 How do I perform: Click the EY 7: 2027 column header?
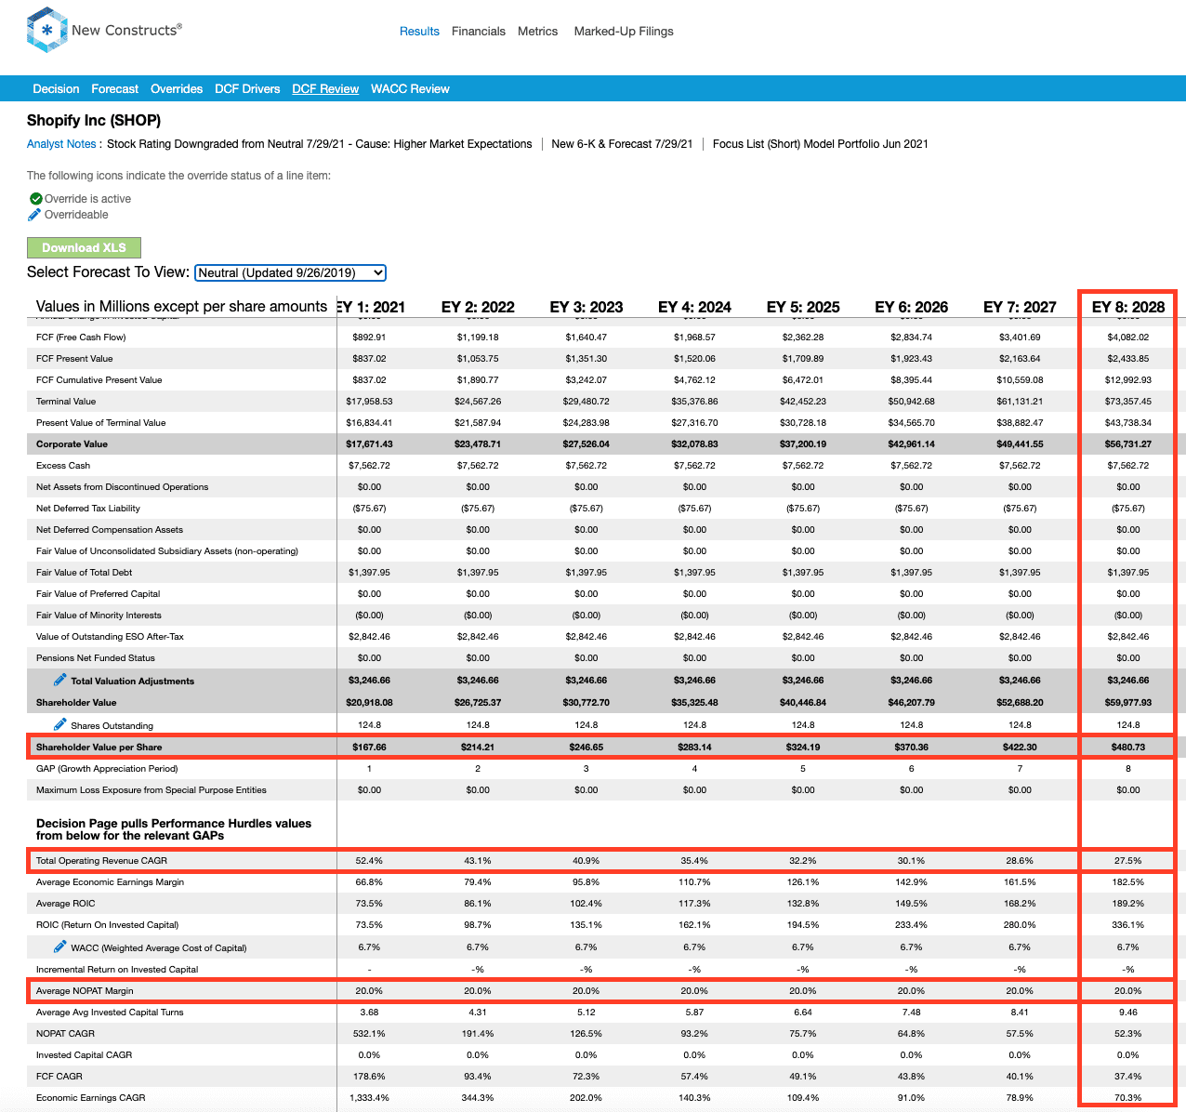pos(1020,307)
